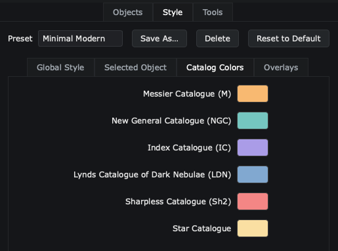The height and width of the screenshot is (251, 338).
Task: Open the Global Style sub-tab
Action: pos(60,68)
